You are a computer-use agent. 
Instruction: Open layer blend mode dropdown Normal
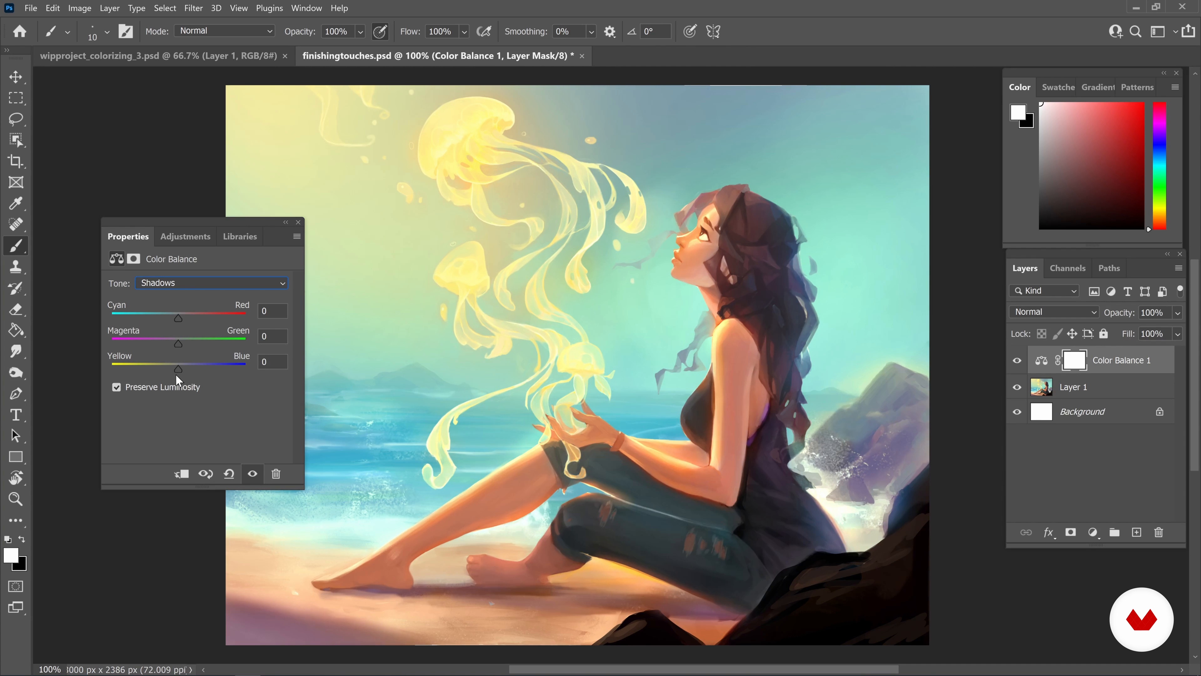tap(1054, 312)
